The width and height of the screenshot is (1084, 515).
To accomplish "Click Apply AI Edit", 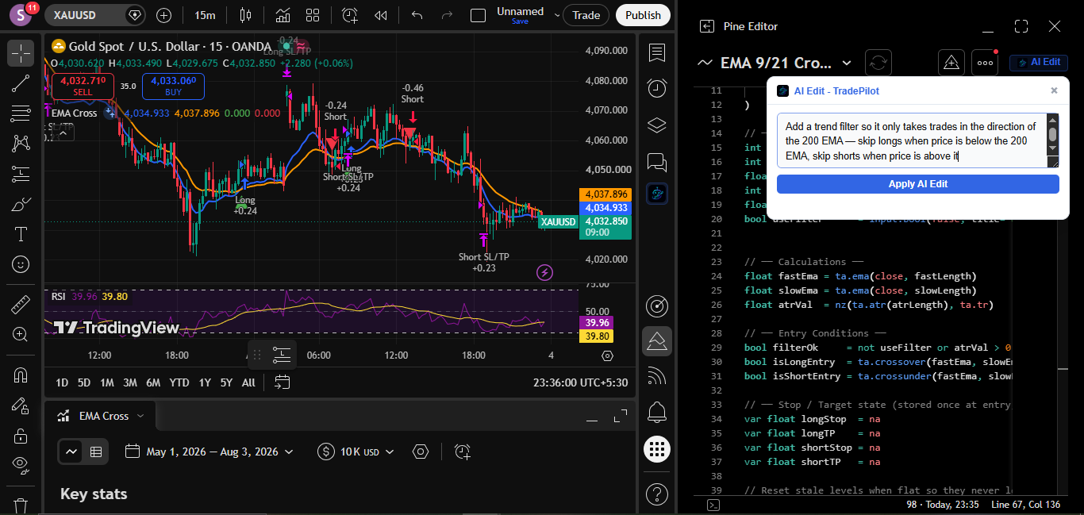I will click(x=917, y=184).
